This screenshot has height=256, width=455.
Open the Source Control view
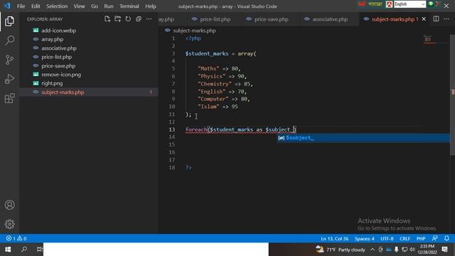point(9,60)
